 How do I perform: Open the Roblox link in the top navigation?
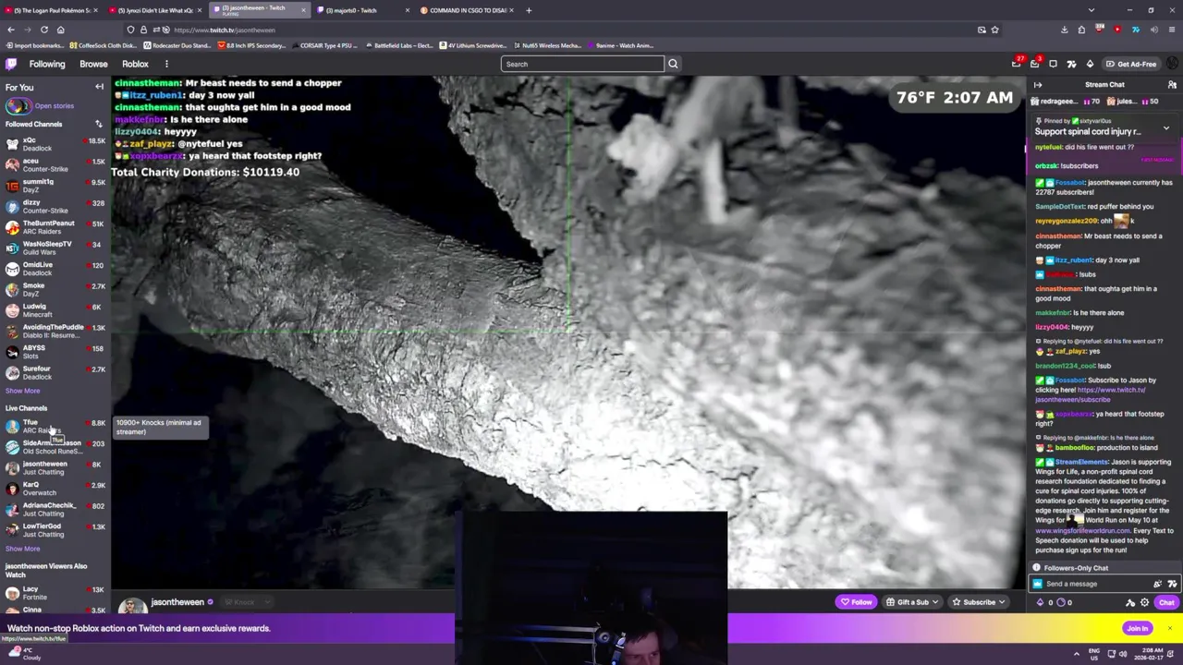pos(135,64)
